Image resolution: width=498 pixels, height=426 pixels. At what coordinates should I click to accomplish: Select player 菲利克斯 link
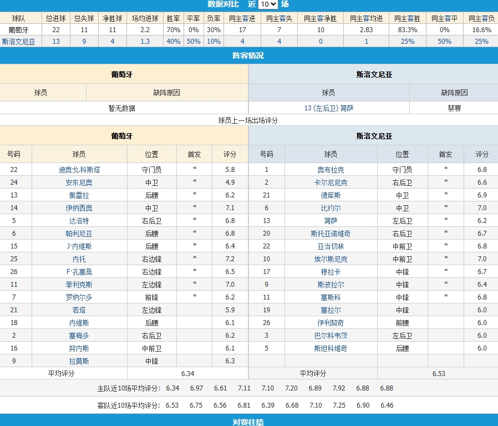79,285
